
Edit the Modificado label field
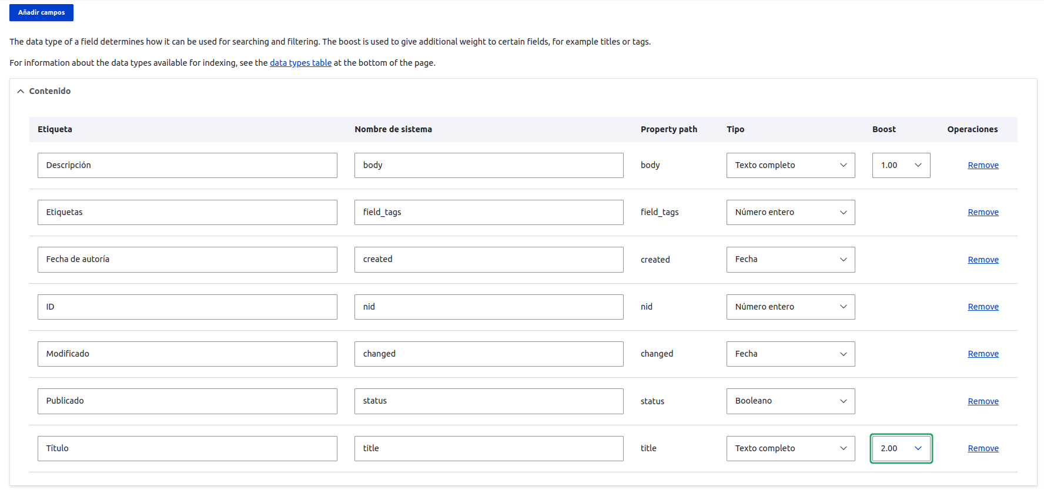click(x=188, y=354)
